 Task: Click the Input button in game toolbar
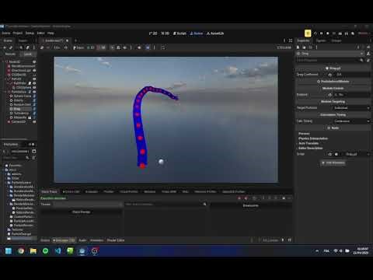click(x=78, y=47)
